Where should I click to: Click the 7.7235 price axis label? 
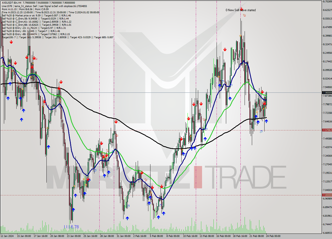pyautogui.click(x=328, y=113)
